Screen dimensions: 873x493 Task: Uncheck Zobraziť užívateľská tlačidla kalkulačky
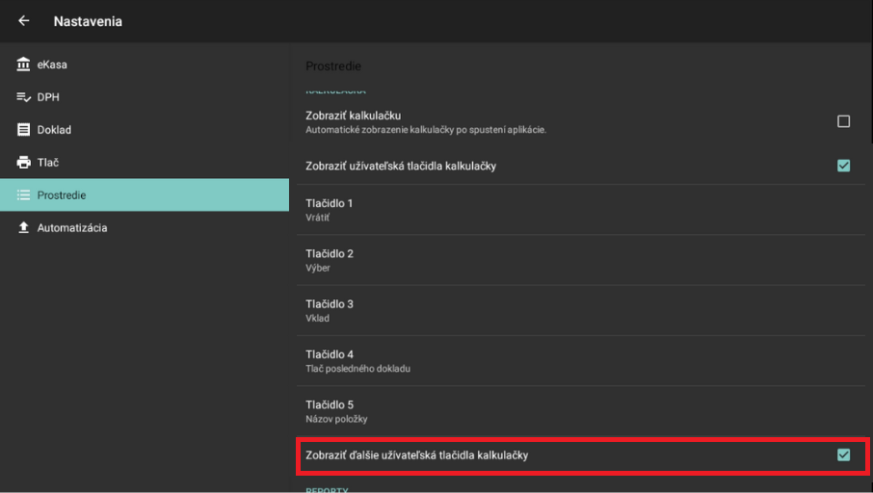[843, 166]
